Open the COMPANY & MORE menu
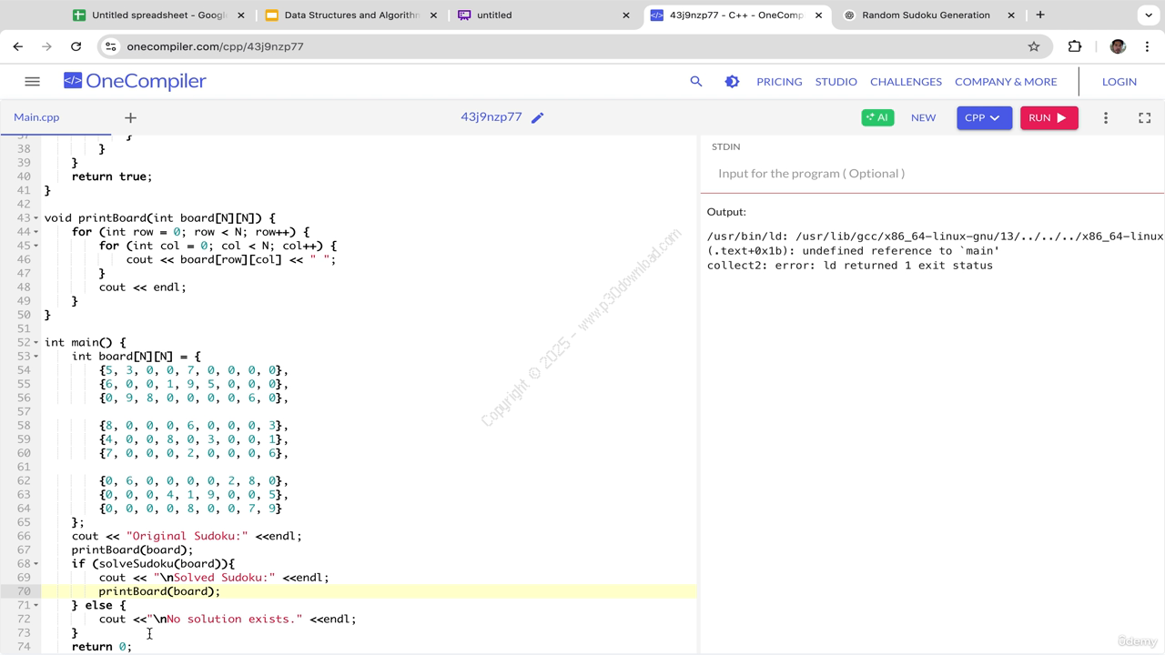This screenshot has width=1165, height=655. click(1006, 81)
